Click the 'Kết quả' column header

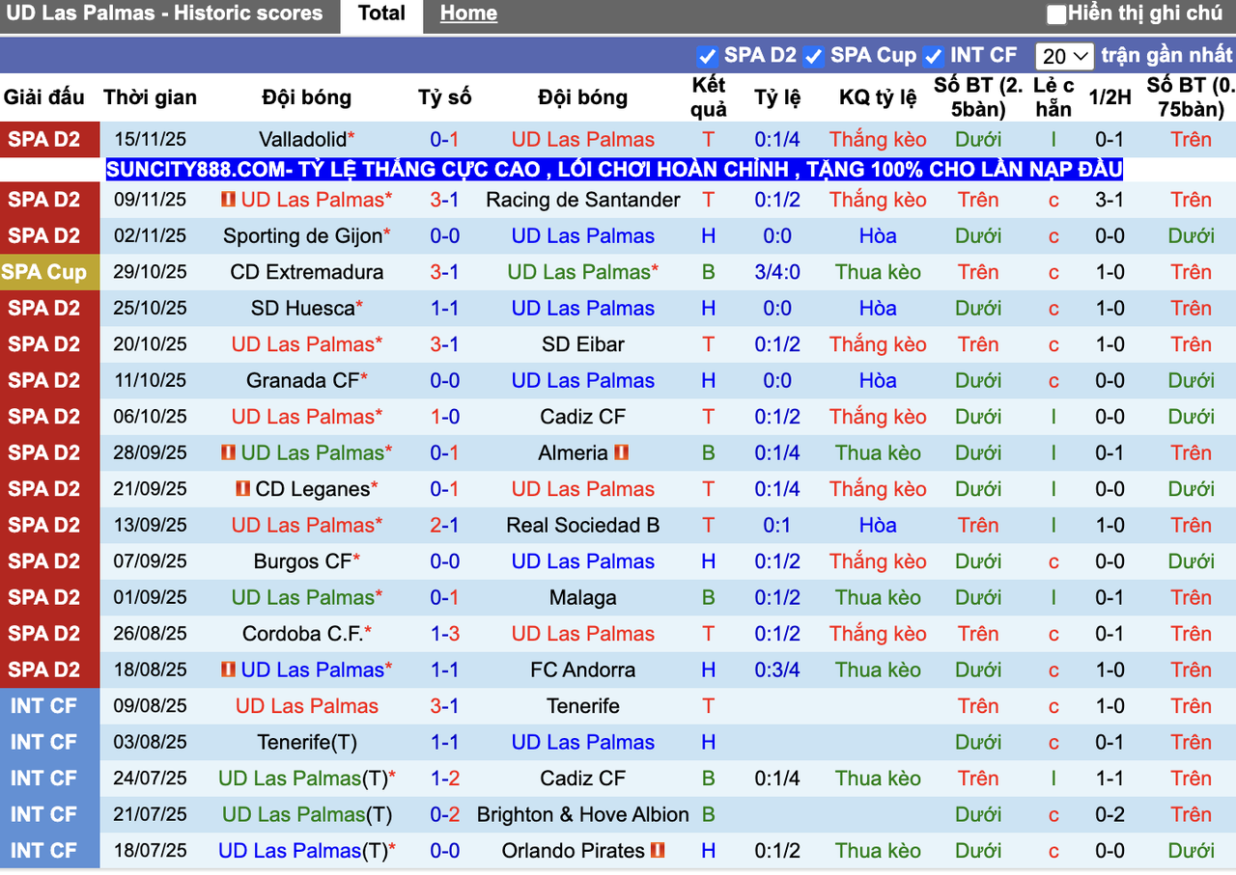pos(709,97)
